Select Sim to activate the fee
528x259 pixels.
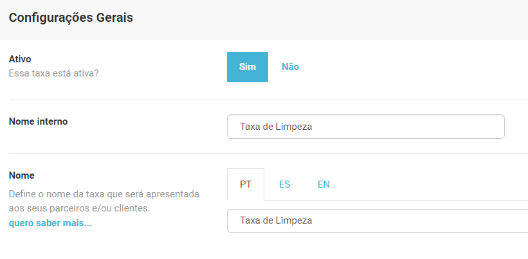point(247,67)
